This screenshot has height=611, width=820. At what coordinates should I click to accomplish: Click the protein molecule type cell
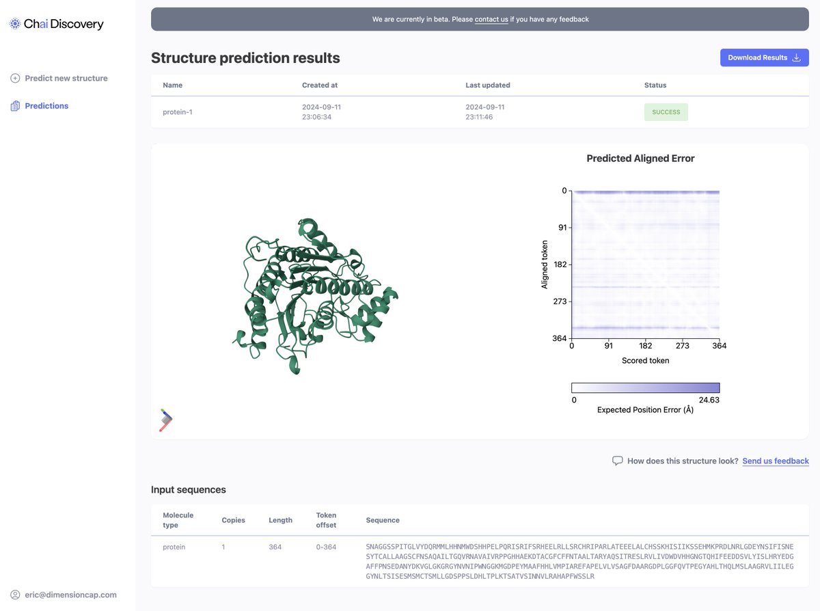[174, 547]
